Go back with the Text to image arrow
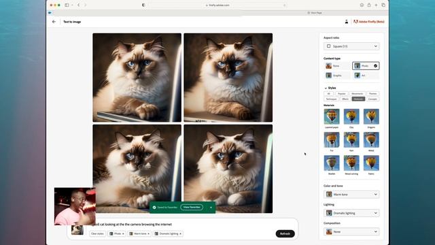435x245 pixels. point(54,22)
